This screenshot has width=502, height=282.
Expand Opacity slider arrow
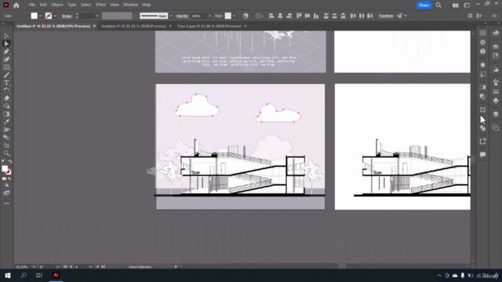click(x=209, y=16)
